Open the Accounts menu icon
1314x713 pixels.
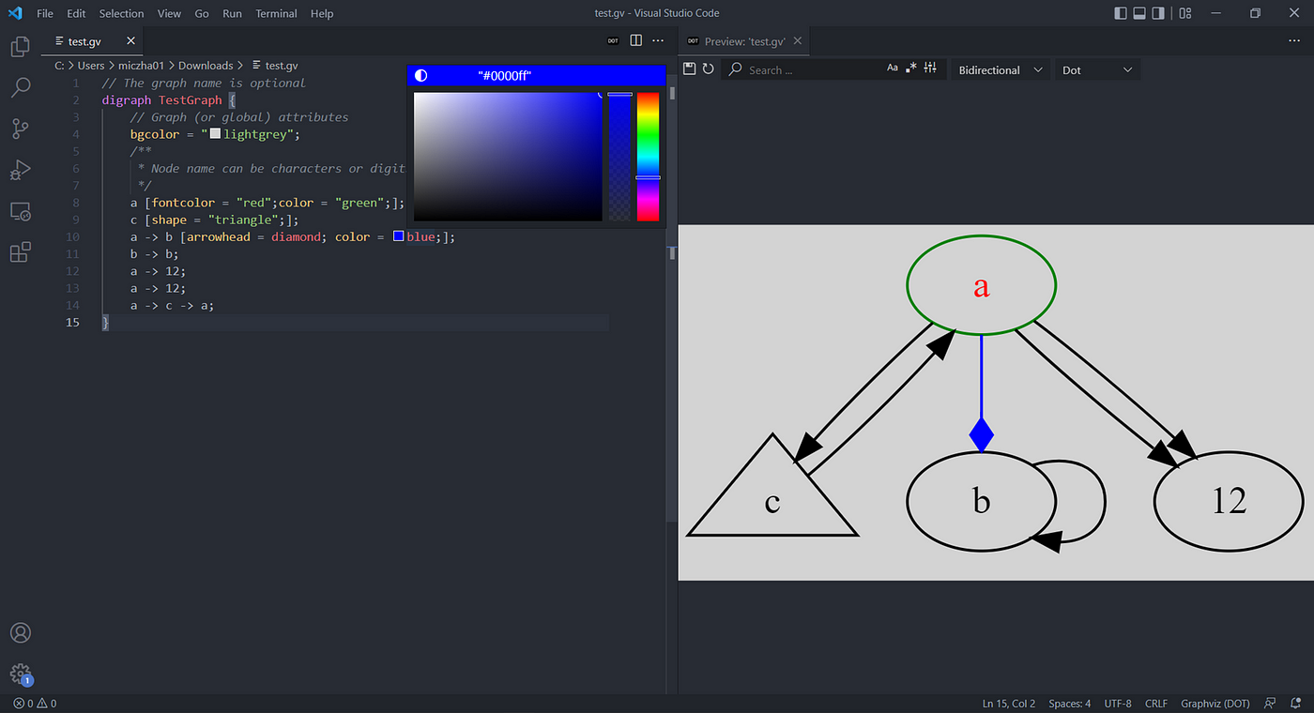coord(20,633)
